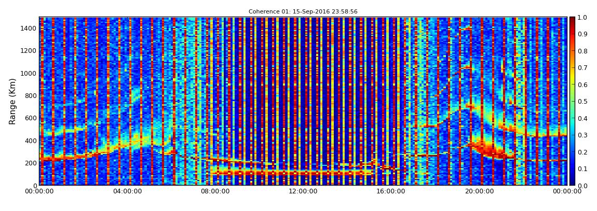Screen dimensions: 597x211
Task: Click the 04:00:00 time axis label
Action: [x=128, y=192]
